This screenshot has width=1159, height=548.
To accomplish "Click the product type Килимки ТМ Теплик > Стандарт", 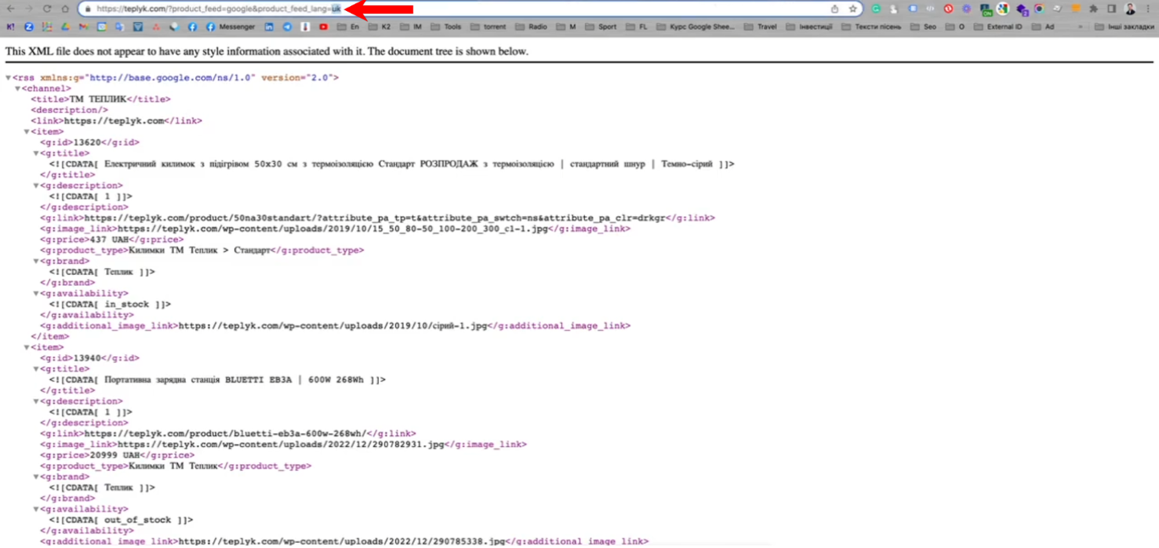I will [x=199, y=250].
